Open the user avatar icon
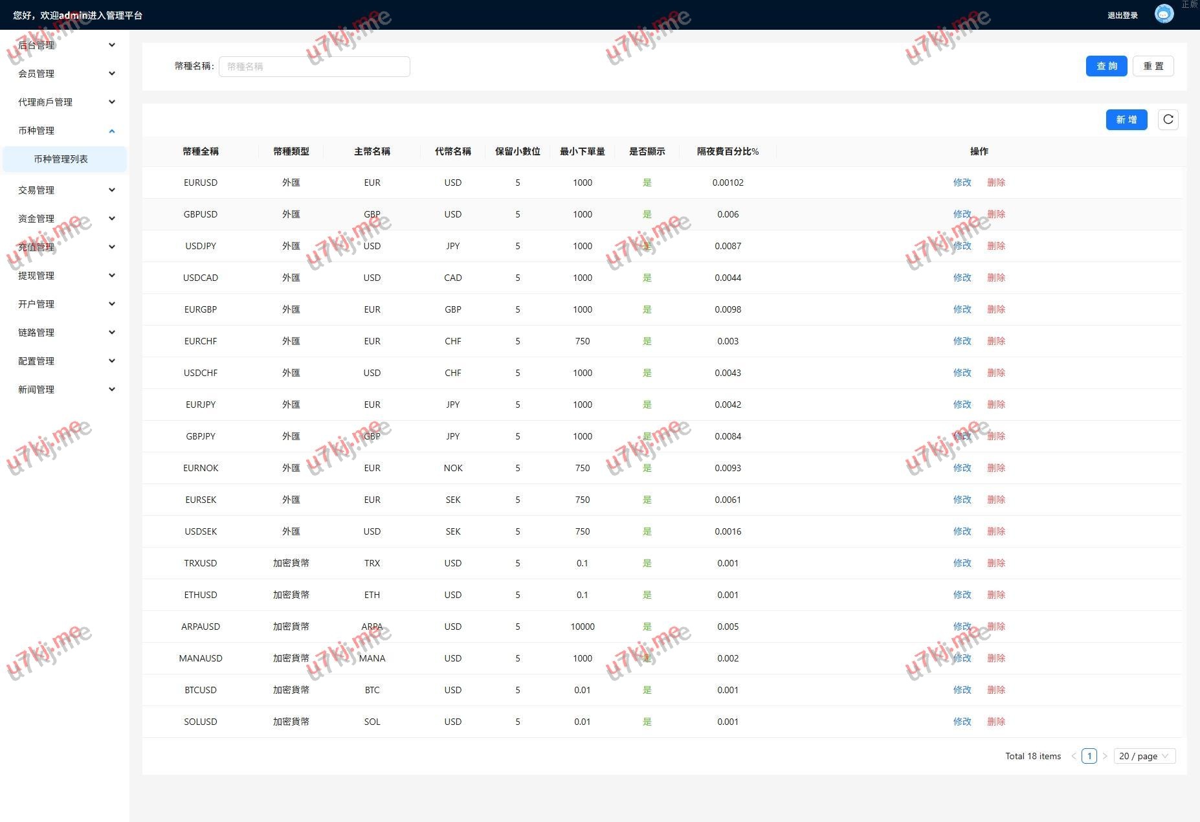This screenshot has height=822, width=1200. 1164,14
